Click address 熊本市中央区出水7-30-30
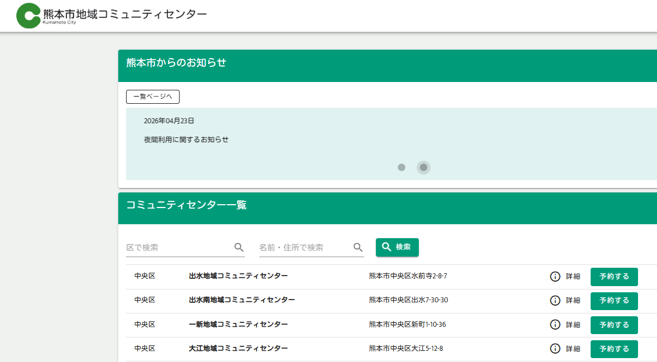Image resolution: width=657 pixels, height=362 pixels. pyautogui.click(x=408, y=300)
